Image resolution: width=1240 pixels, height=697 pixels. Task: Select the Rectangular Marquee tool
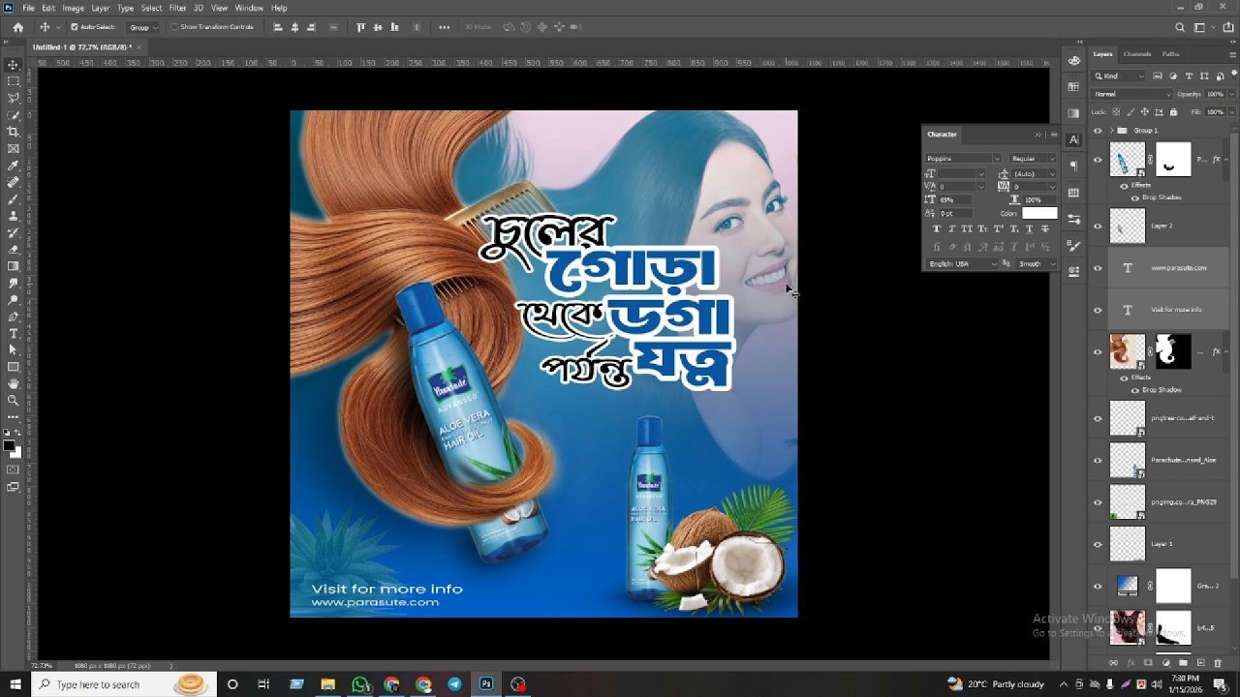click(13, 81)
